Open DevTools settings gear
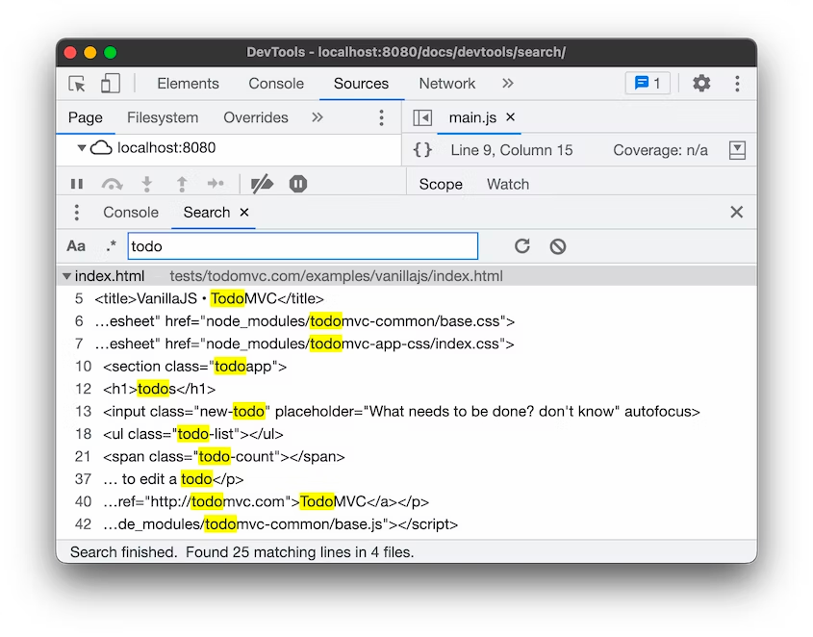 pos(701,84)
